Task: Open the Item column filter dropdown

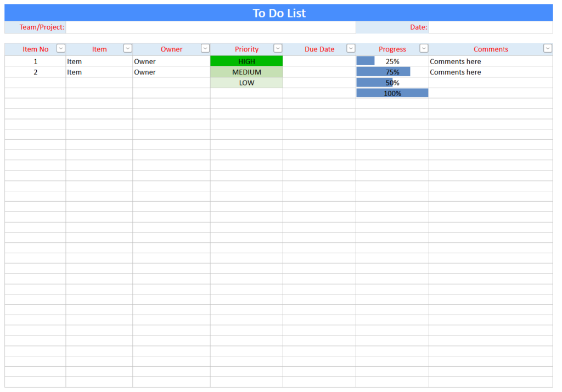Action: point(127,48)
